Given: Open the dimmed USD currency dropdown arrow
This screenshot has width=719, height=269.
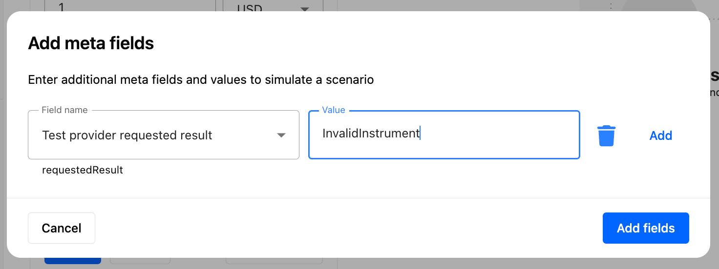Looking at the screenshot, I should tap(305, 8).
